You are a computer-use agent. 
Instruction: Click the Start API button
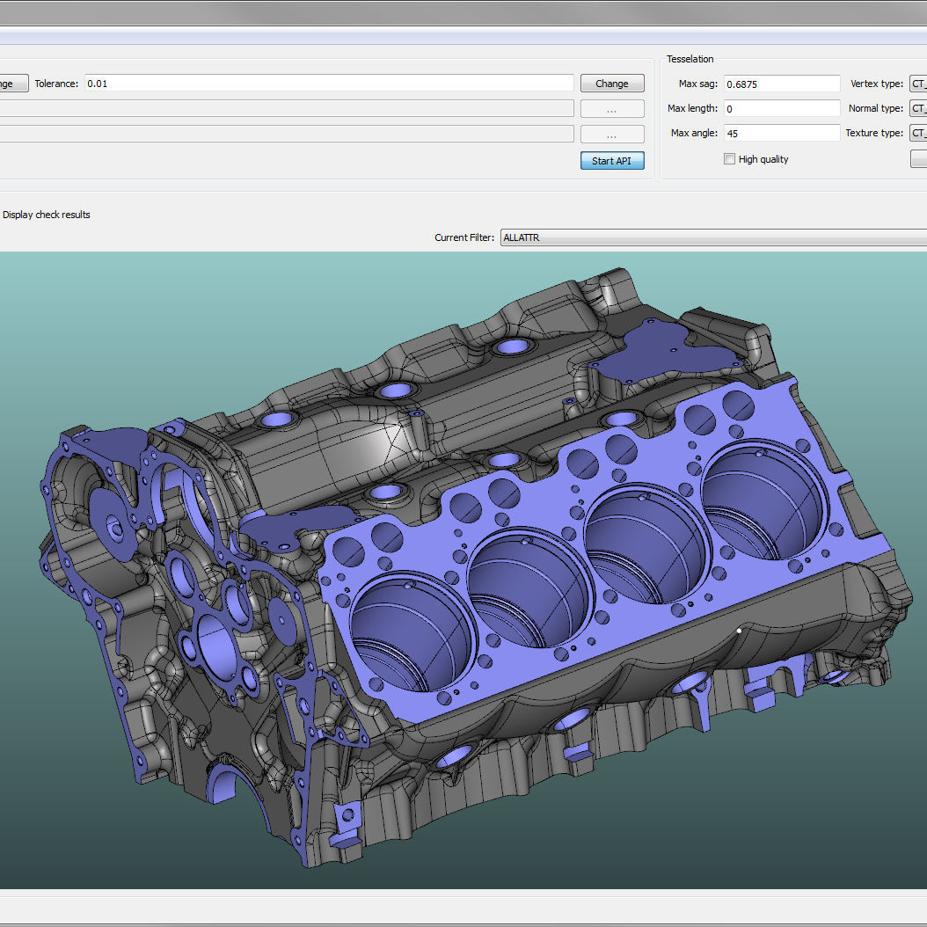pos(611,160)
